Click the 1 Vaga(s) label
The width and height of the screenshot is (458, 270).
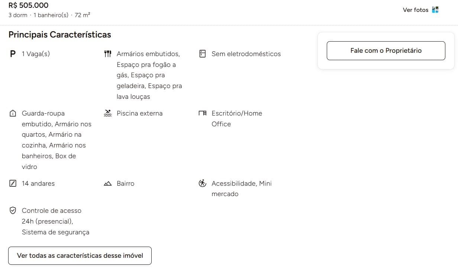pyautogui.click(x=36, y=54)
